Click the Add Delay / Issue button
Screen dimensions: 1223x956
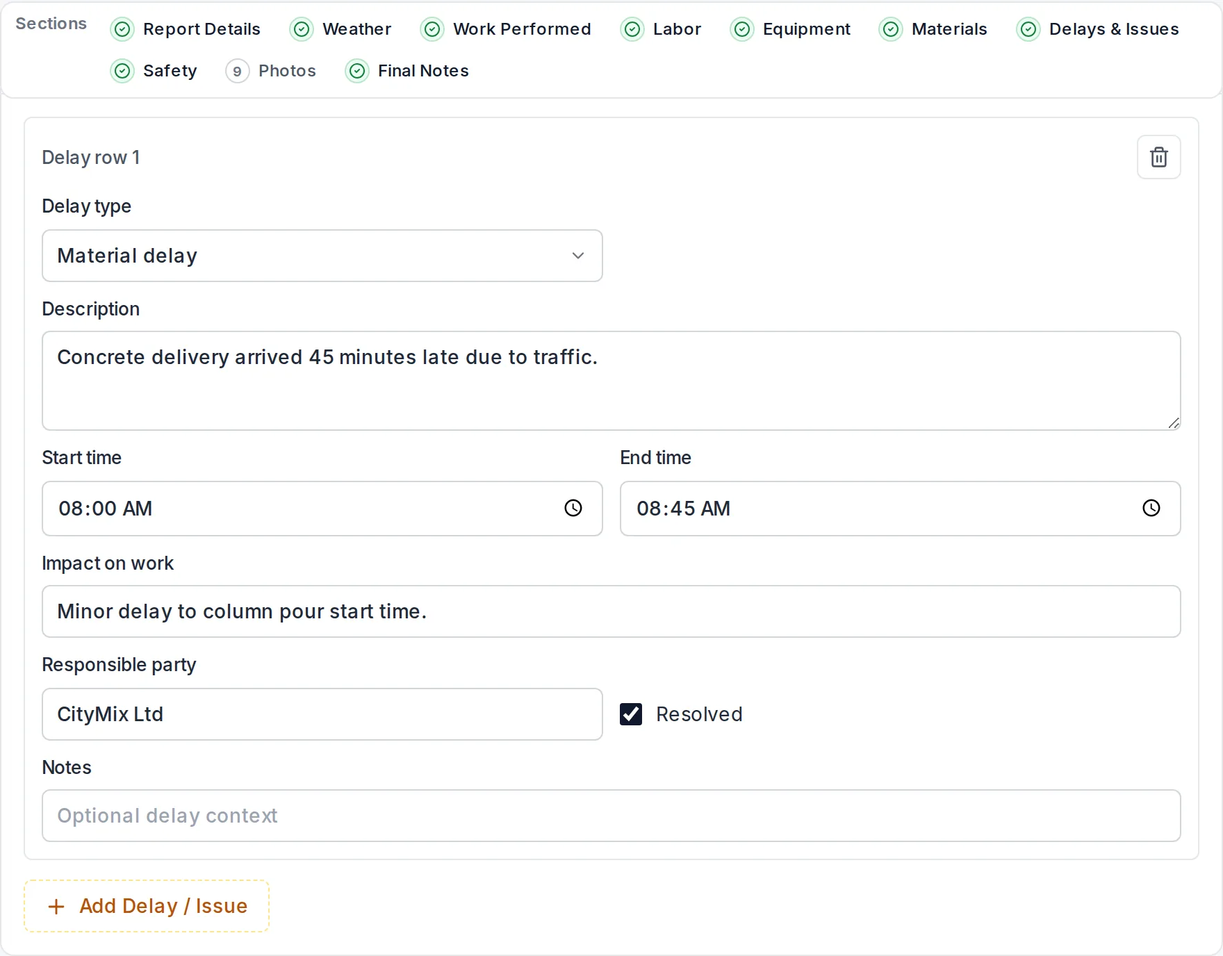tap(147, 906)
